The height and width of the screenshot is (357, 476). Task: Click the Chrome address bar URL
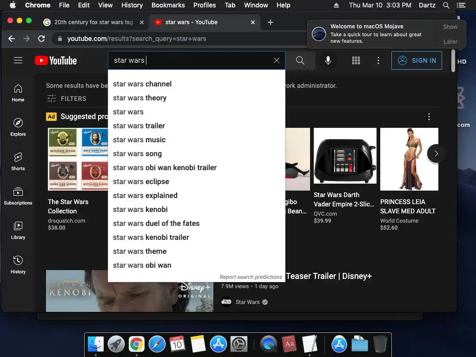click(x=137, y=39)
